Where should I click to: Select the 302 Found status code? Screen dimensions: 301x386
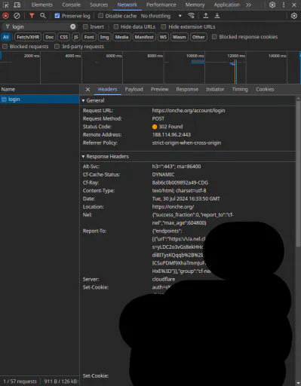(x=167, y=127)
